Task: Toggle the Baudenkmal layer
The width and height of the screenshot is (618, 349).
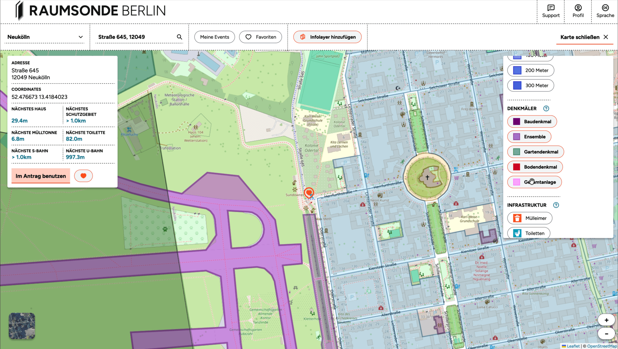Action: pos(532,121)
